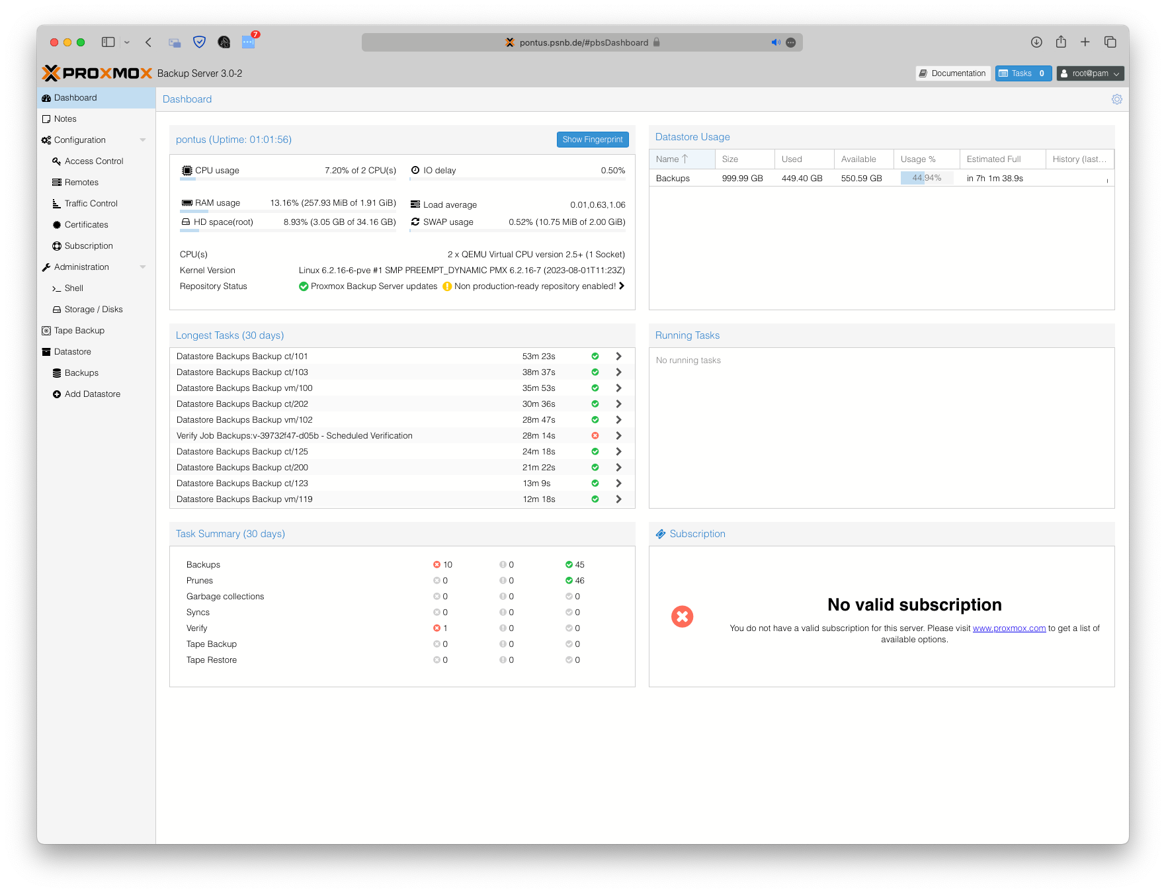Open sidebar dropdown chevron in Safari toolbar
Screen dimensions: 1166x893
(127, 42)
